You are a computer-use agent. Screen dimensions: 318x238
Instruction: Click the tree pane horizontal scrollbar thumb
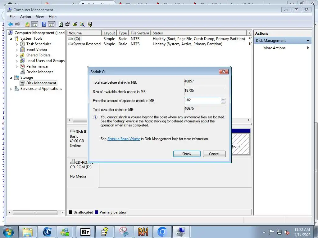[35, 213]
